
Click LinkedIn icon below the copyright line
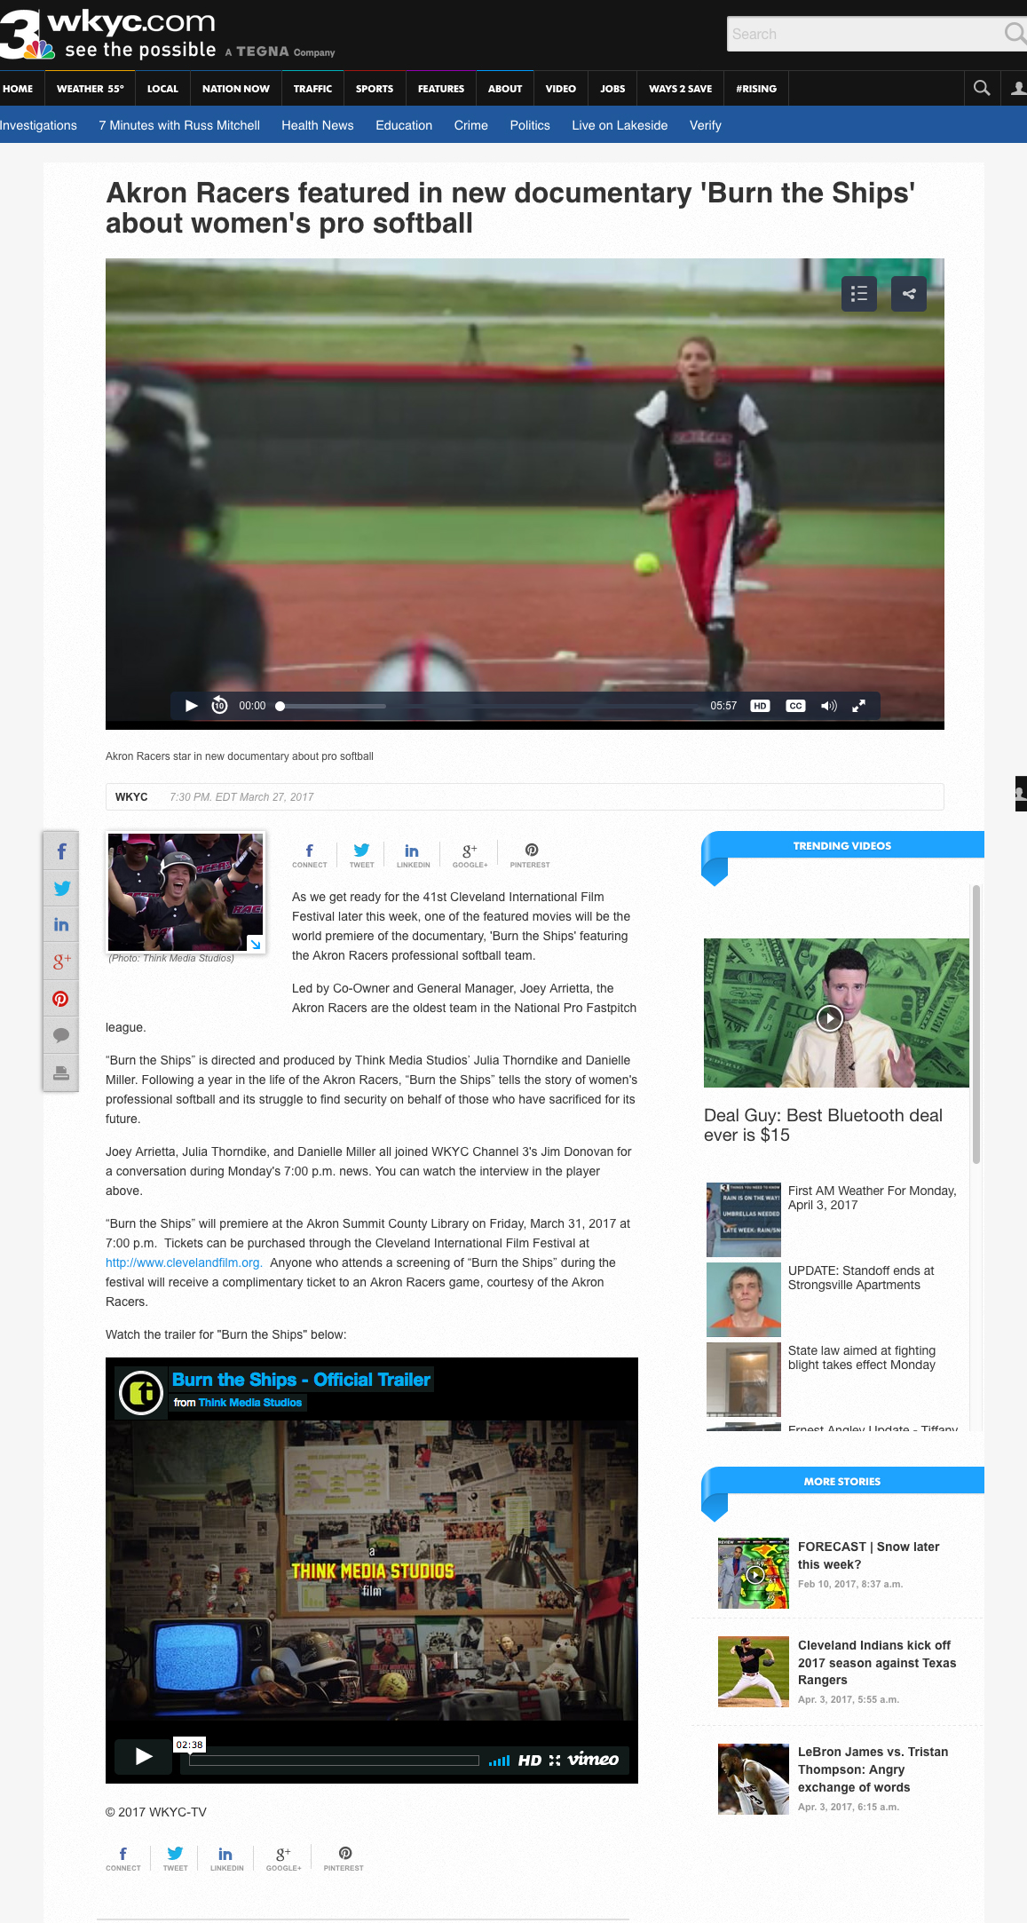226,1858
